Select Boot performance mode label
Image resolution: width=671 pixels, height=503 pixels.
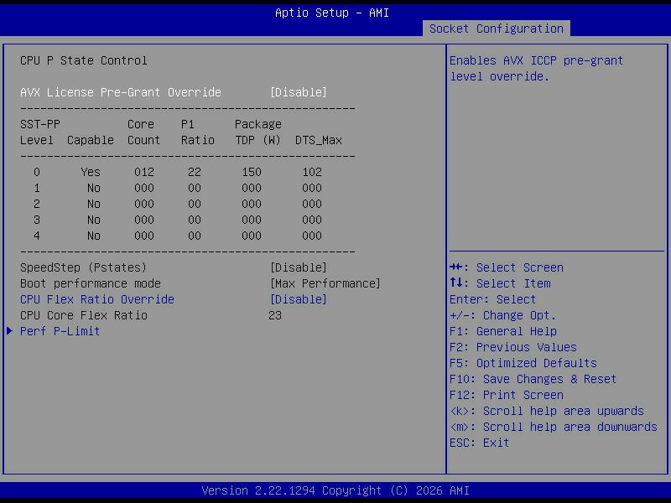pyautogui.click(x=91, y=283)
